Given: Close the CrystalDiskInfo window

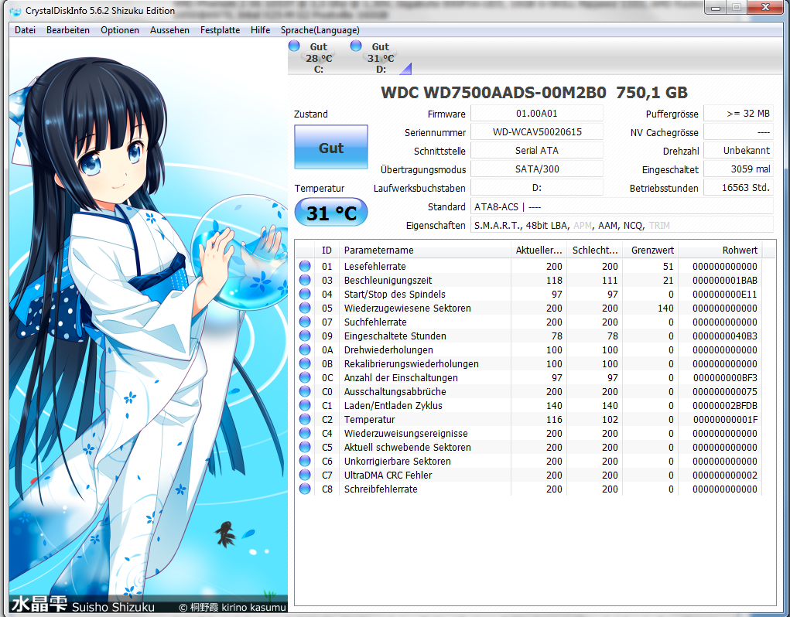Looking at the screenshot, I should pos(764,7).
